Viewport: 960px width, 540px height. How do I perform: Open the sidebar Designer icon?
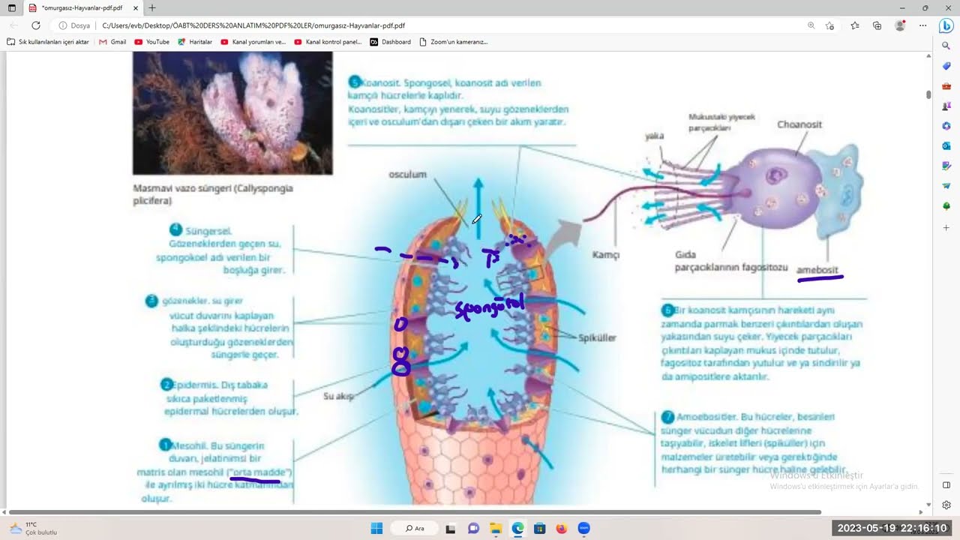point(946,166)
